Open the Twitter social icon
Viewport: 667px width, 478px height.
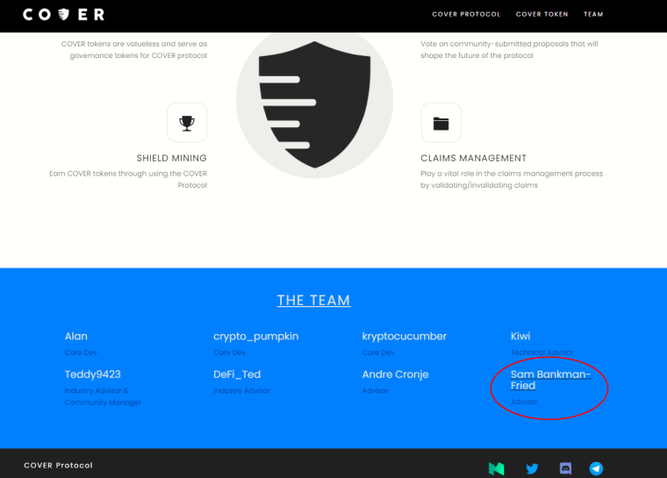[x=532, y=468]
